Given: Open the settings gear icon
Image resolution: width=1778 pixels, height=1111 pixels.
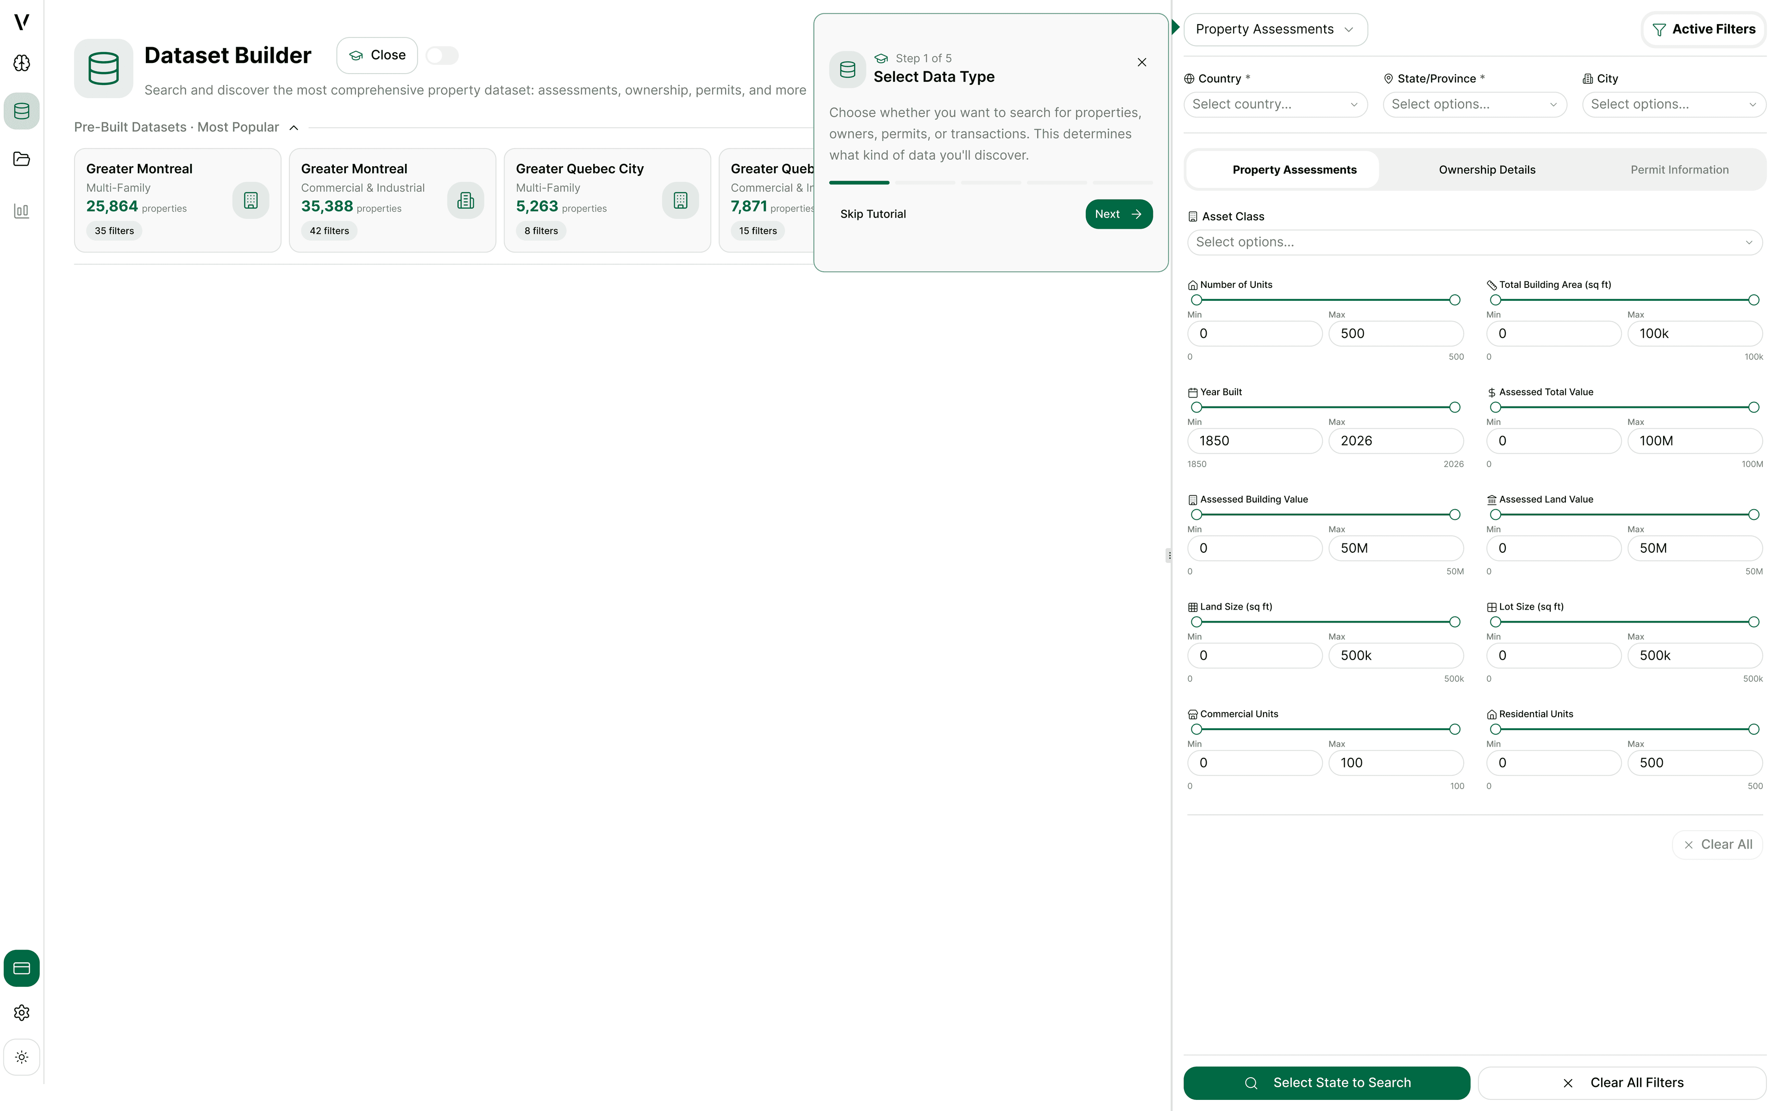Looking at the screenshot, I should 21,1012.
